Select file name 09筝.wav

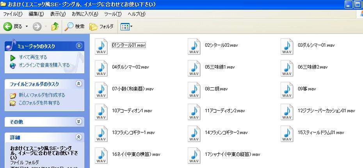pyautogui.click(x=307, y=89)
